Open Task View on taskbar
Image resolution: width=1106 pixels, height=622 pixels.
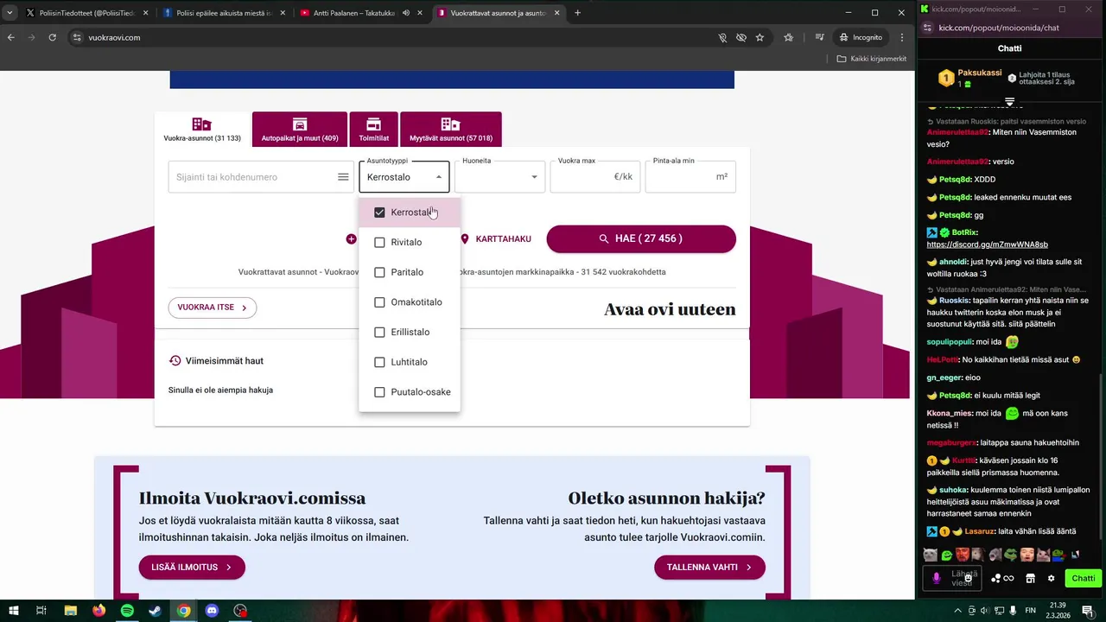41,611
